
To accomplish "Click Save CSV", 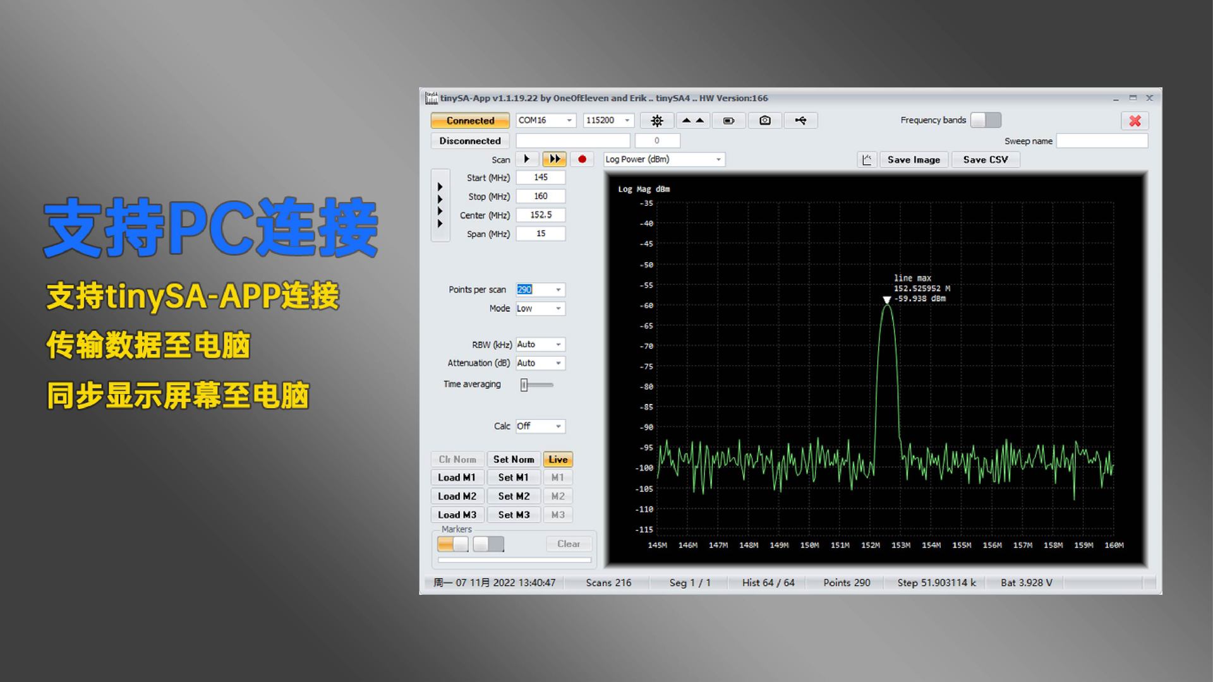I will tap(985, 159).
